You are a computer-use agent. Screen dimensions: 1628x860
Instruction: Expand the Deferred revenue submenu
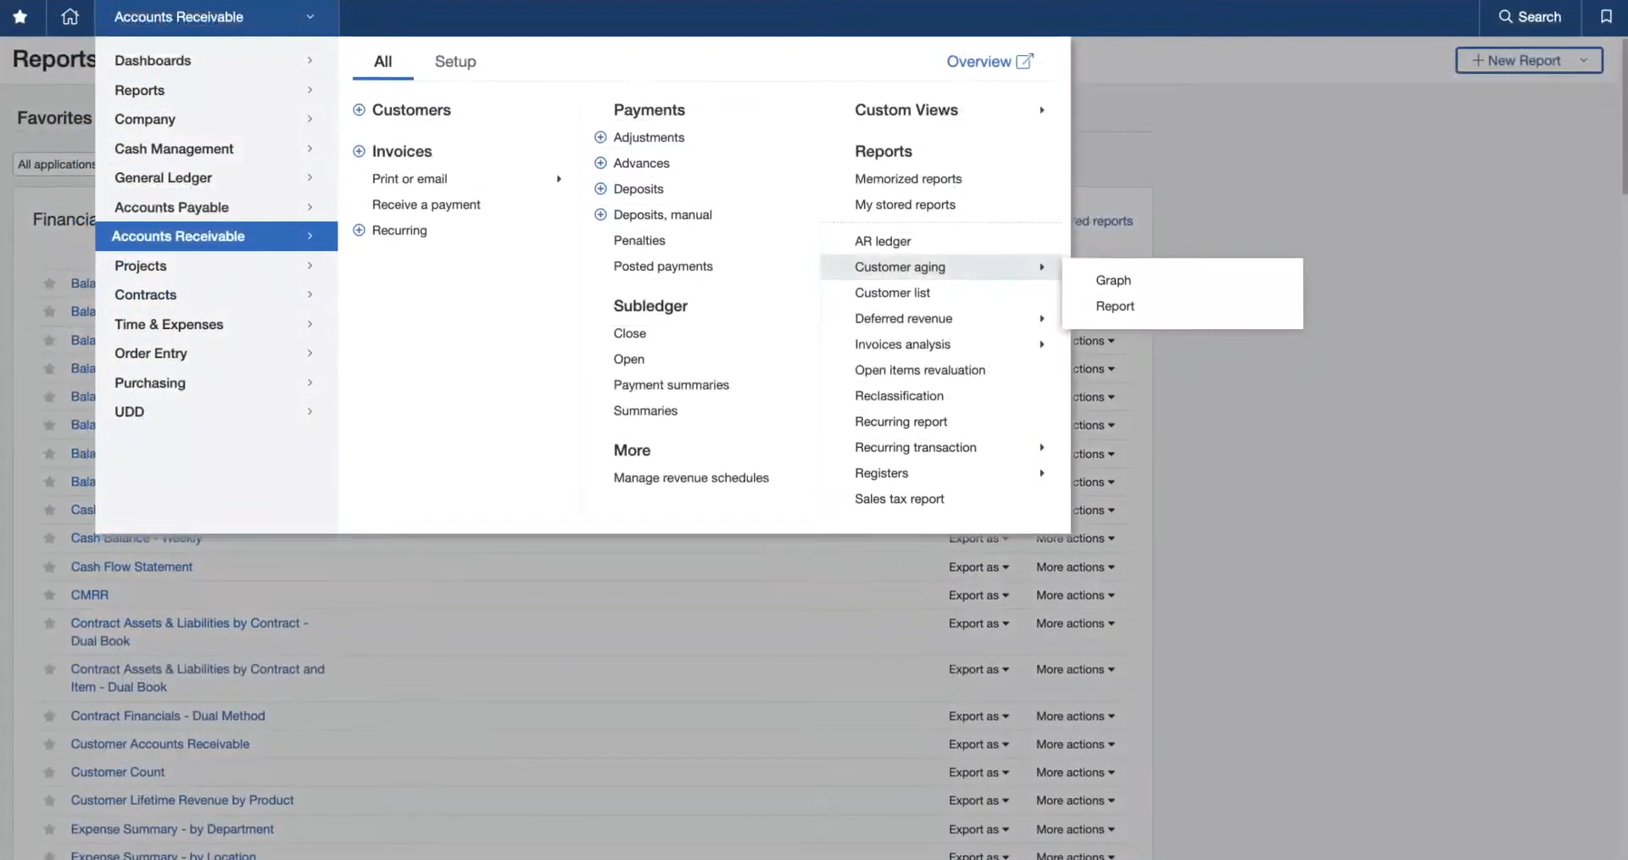tap(1041, 319)
